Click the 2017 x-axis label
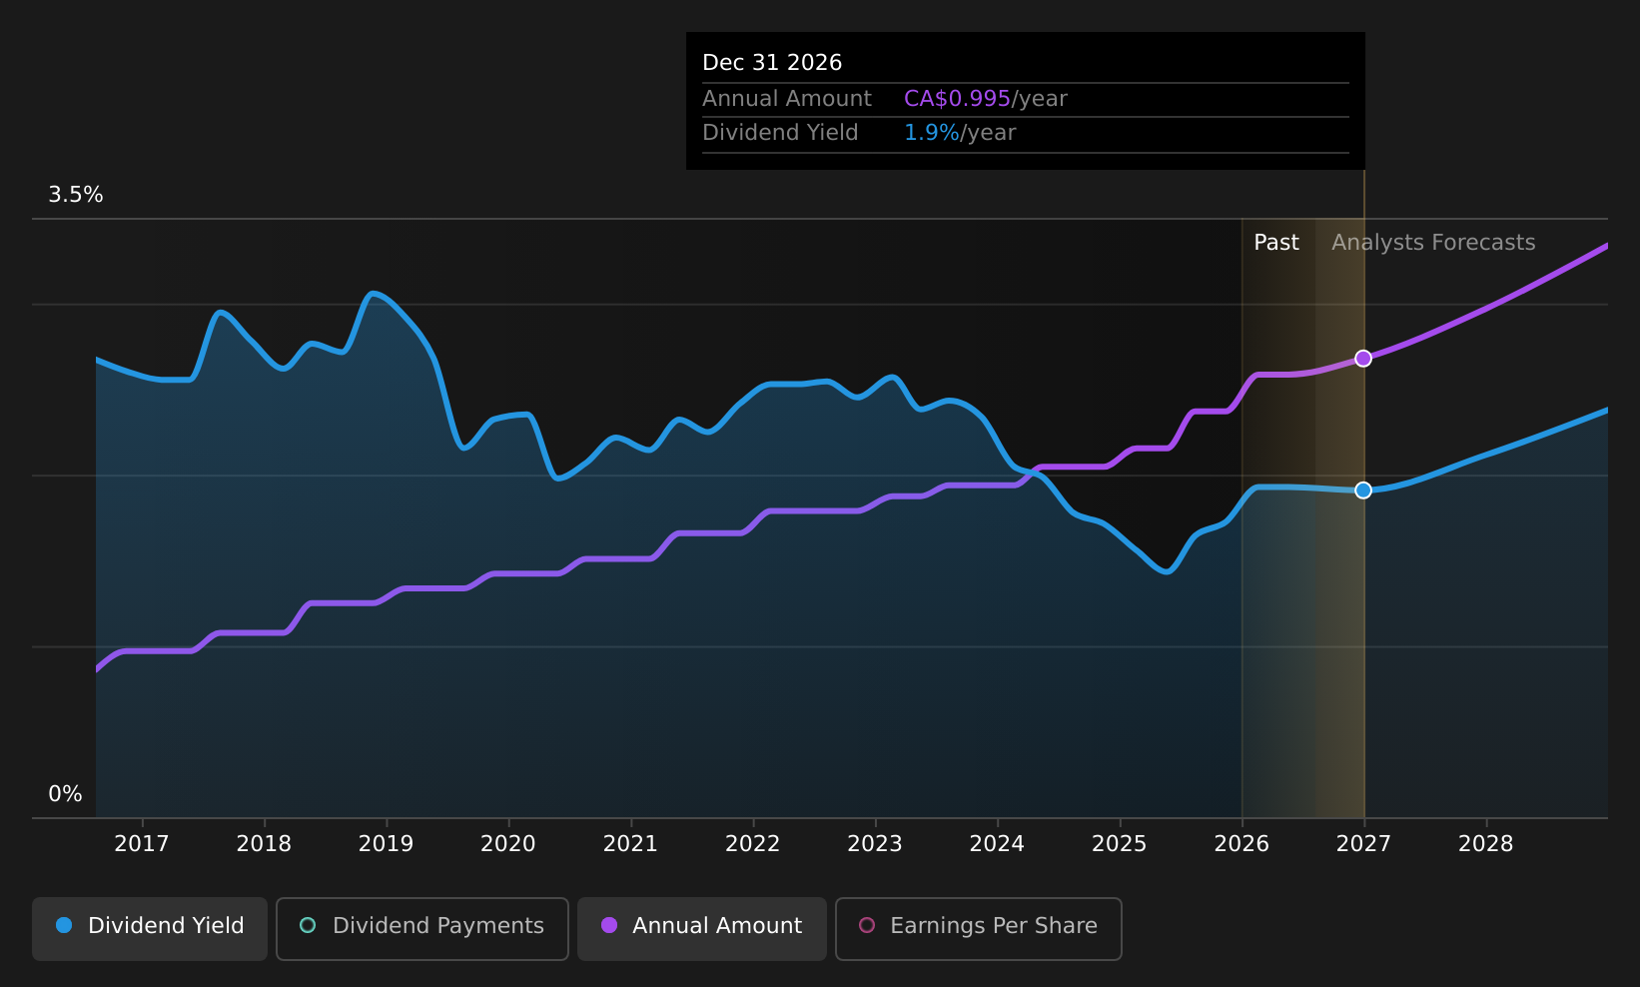Image resolution: width=1640 pixels, height=987 pixels. pyautogui.click(x=142, y=844)
